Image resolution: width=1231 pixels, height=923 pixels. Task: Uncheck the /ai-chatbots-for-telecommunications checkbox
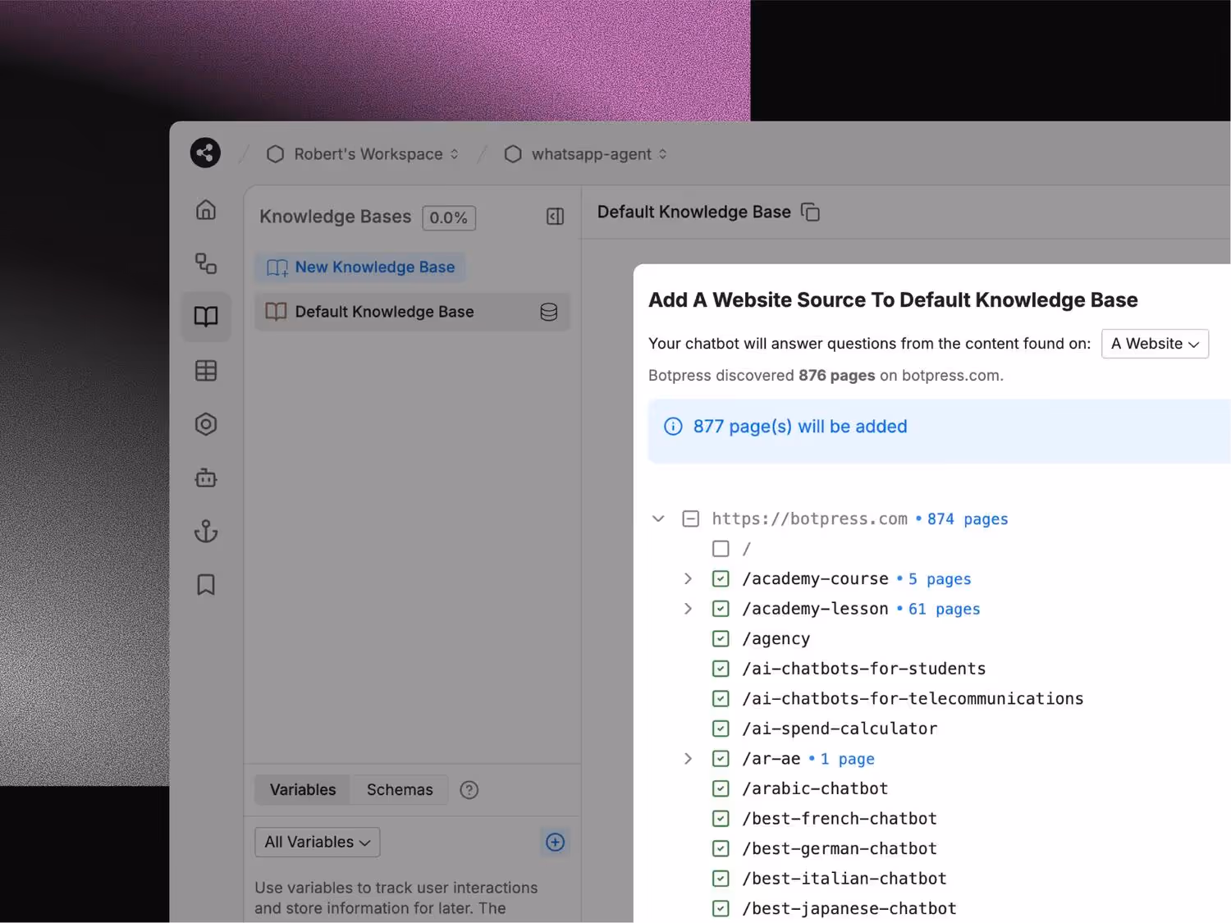coord(721,699)
